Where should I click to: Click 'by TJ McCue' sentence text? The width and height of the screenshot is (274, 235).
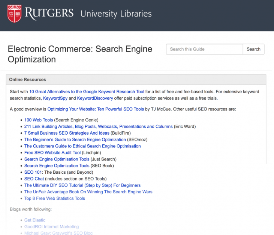(x=158, y=109)
